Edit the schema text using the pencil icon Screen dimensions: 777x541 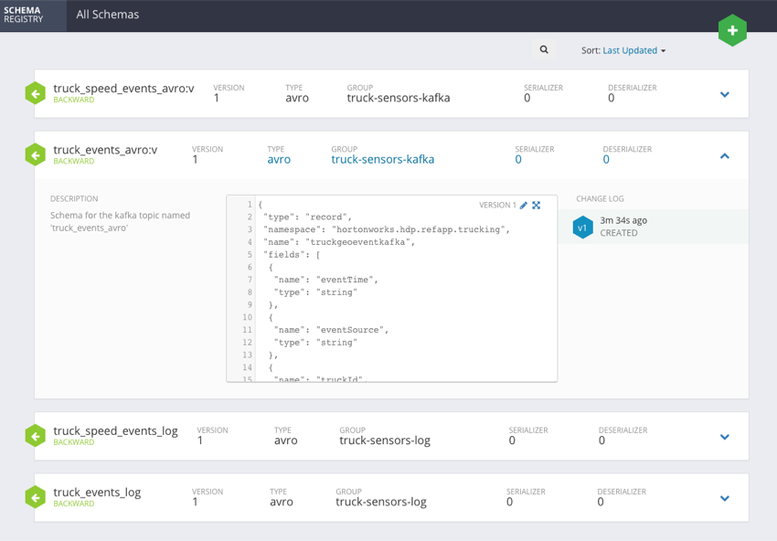click(524, 206)
